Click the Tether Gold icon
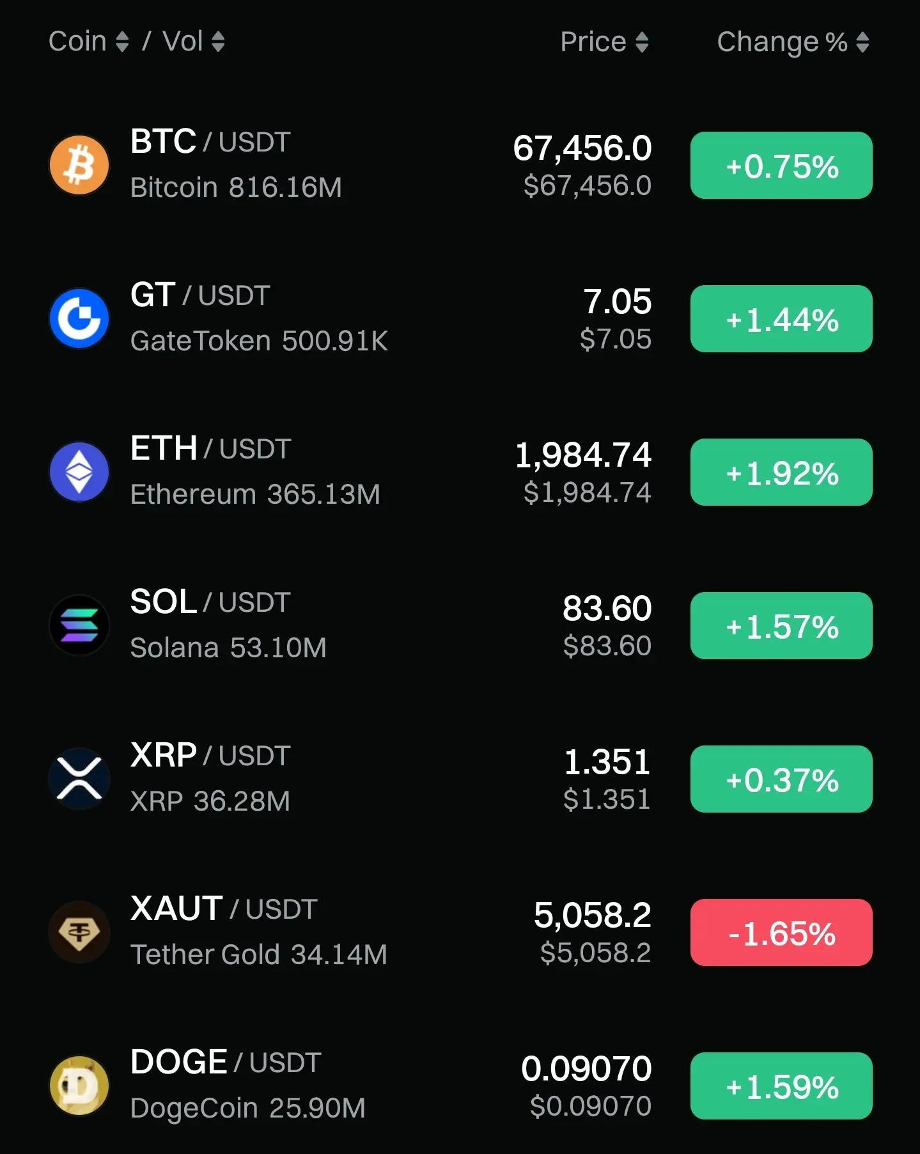Screen dimensions: 920x1154 [x=79, y=932]
